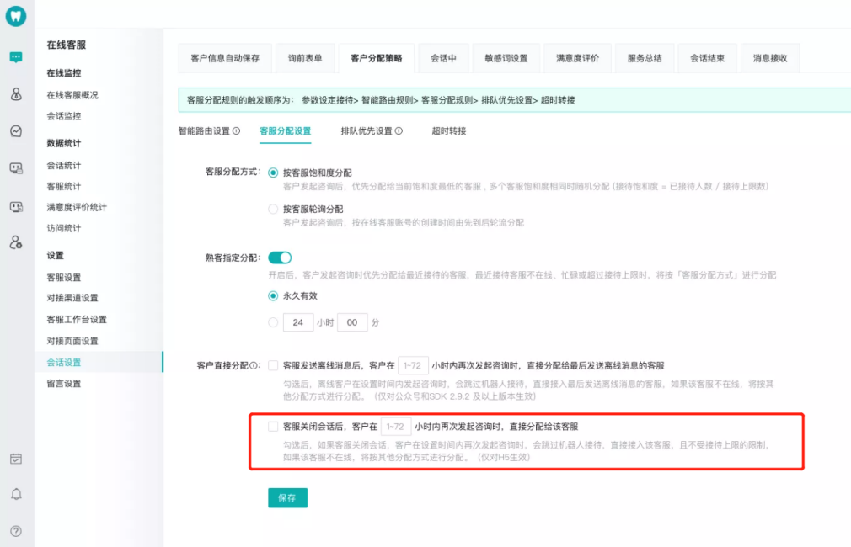Click hours field in closed session rule
The width and height of the screenshot is (851, 547).
(x=396, y=428)
